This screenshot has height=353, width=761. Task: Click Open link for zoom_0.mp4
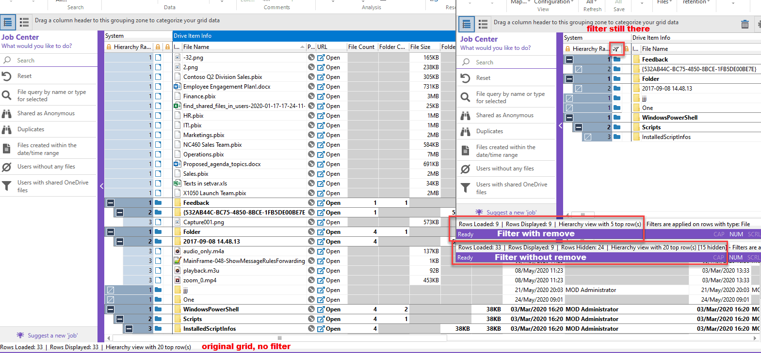[329, 280]
